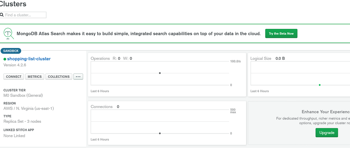Click the Connections chart data point
Viewport: 350px width, 156px height.
(x=160, y=133)
